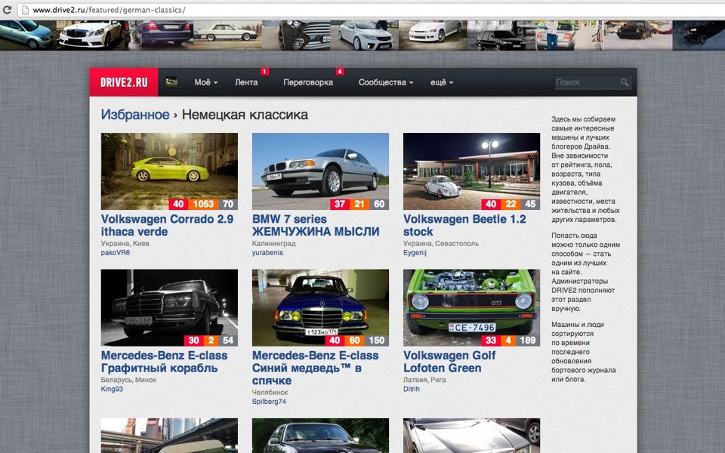The image size is (725, 453).
Task: Open Volkswagen Corrado 2.9 ithaca verde title
Action: point(168,225)
